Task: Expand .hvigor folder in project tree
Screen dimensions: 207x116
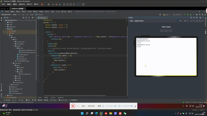Action: coord(6,22)
